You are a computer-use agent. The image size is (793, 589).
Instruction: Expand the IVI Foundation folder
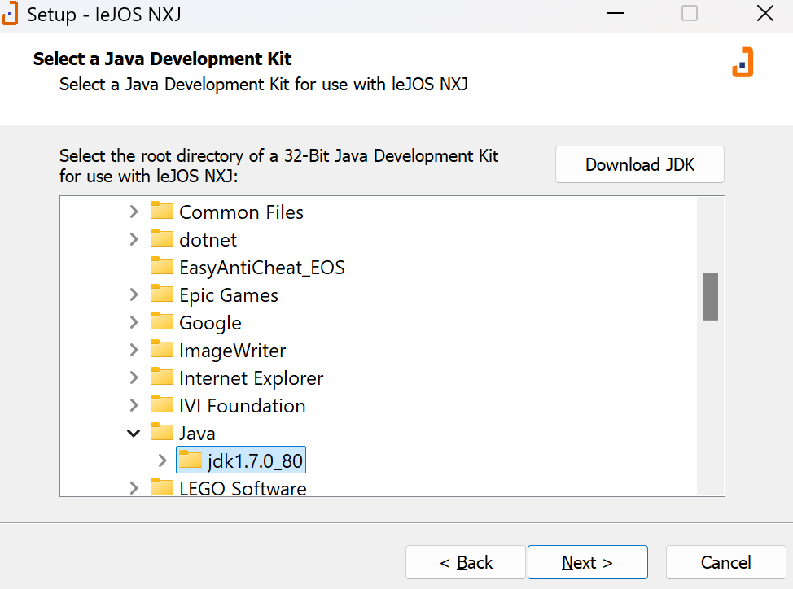click(134, 406)
